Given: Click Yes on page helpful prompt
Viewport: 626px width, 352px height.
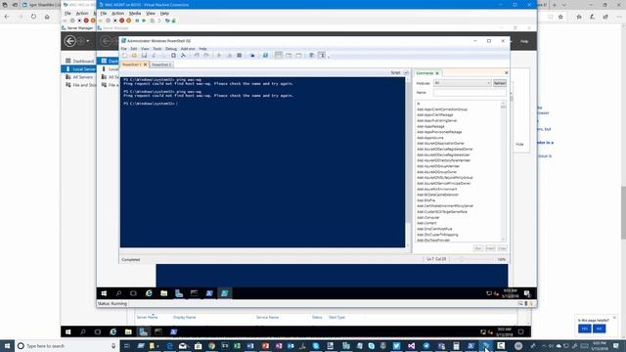Looking at the screenshot, I should [x=585, y=329].
